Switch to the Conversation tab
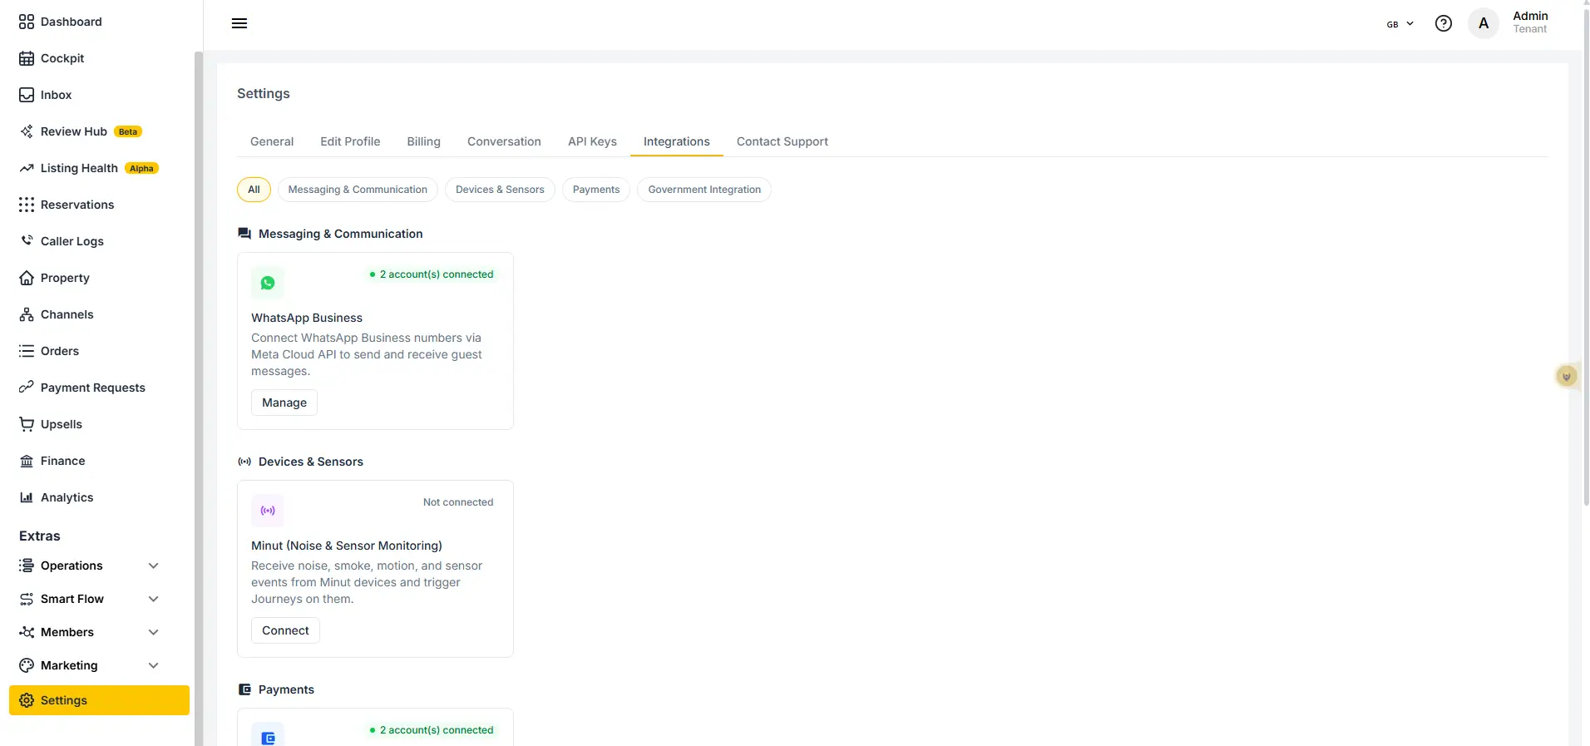This screenshot has height=746, width=1590. point(504,141)
